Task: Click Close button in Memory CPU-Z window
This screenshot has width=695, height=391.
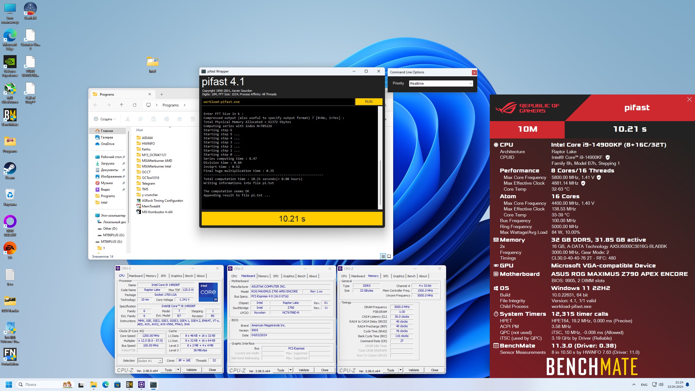Action: tap(434, 370)
